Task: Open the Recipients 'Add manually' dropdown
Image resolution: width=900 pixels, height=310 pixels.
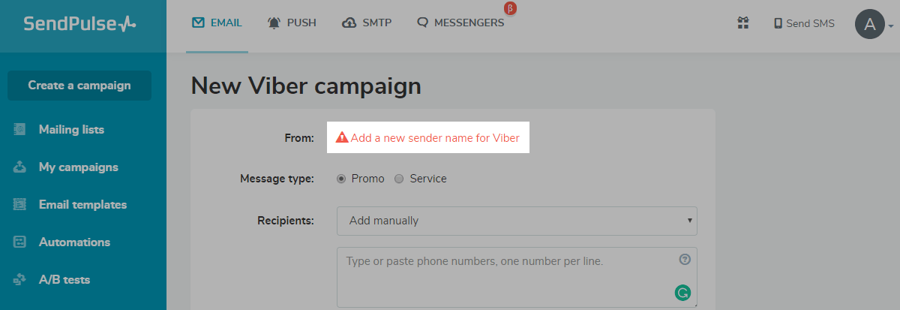Action: 517,221
